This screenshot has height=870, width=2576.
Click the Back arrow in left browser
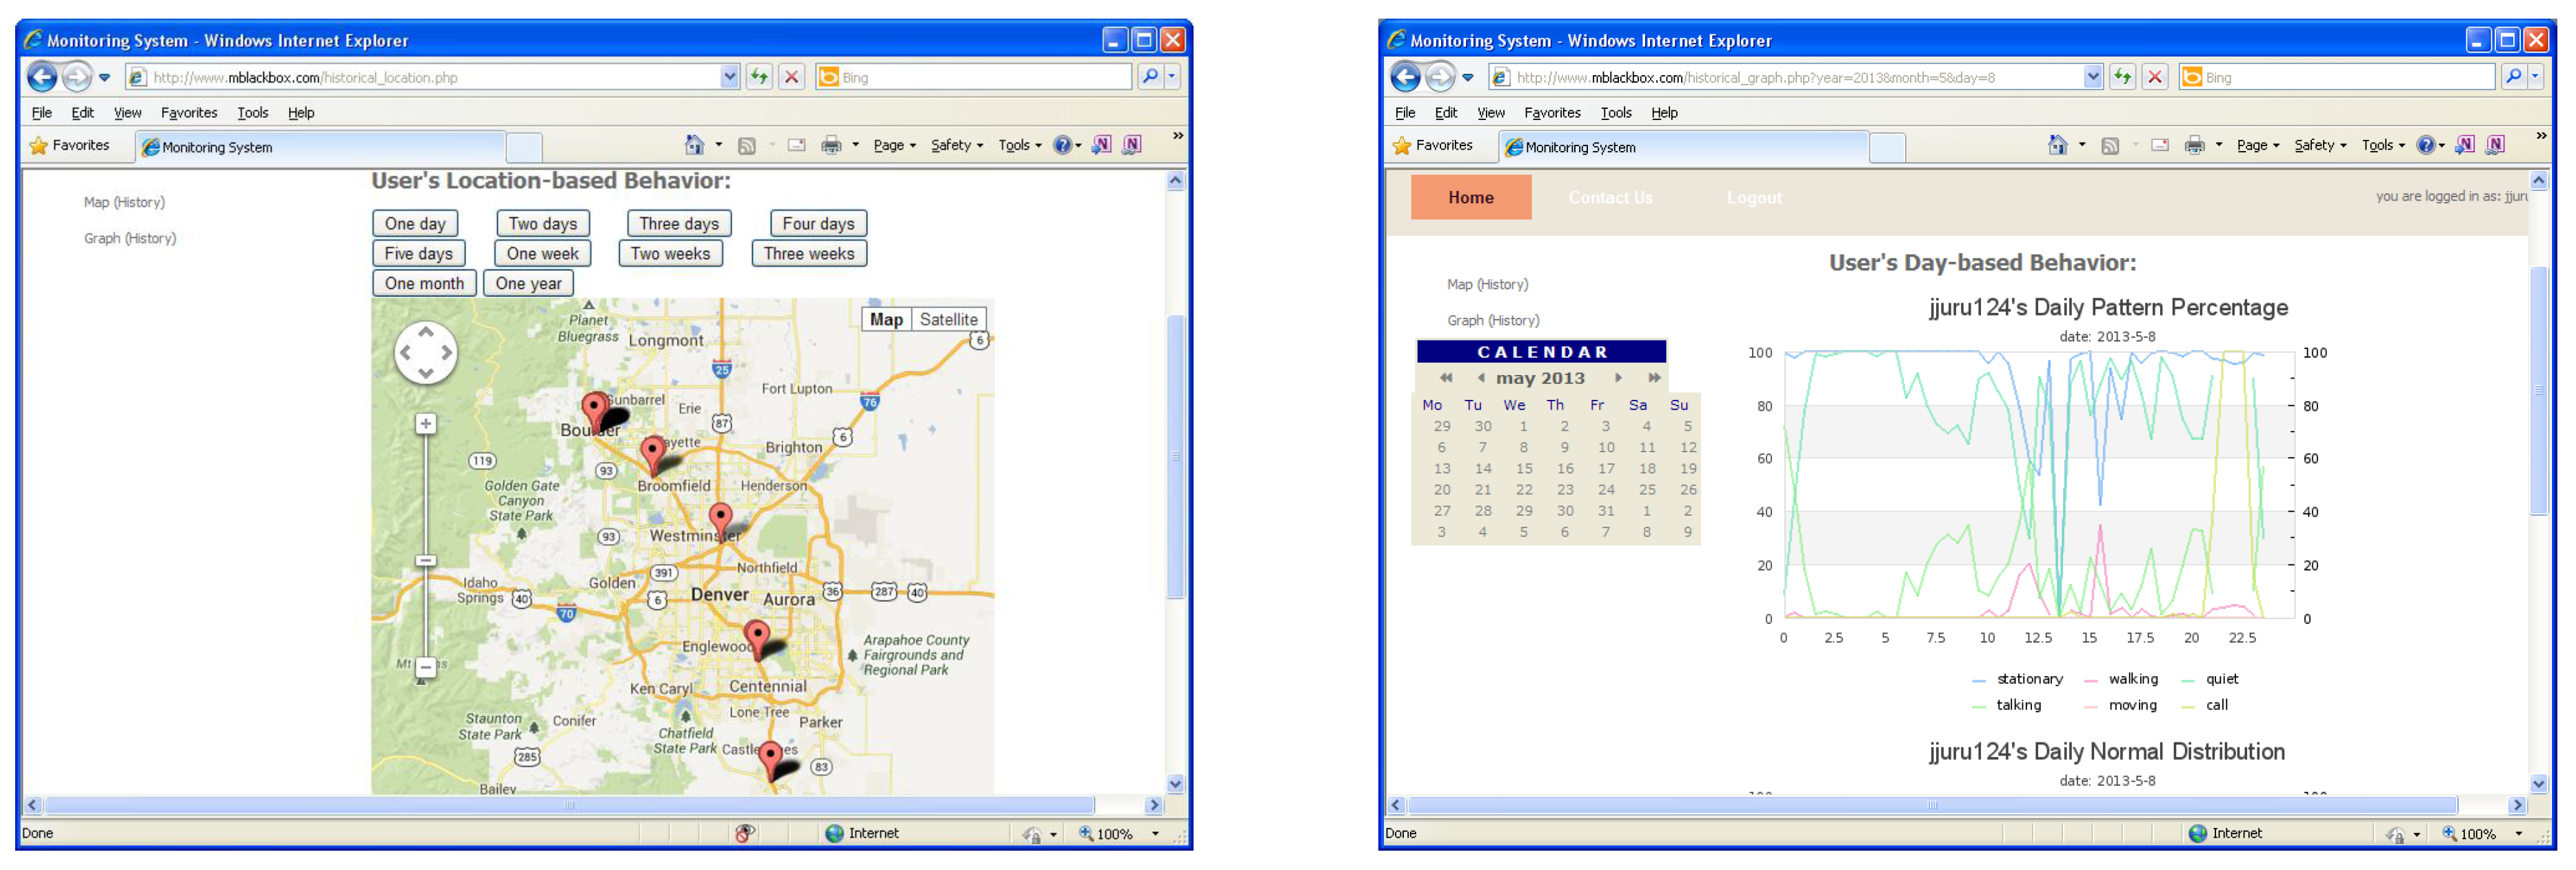pos(42,77)
